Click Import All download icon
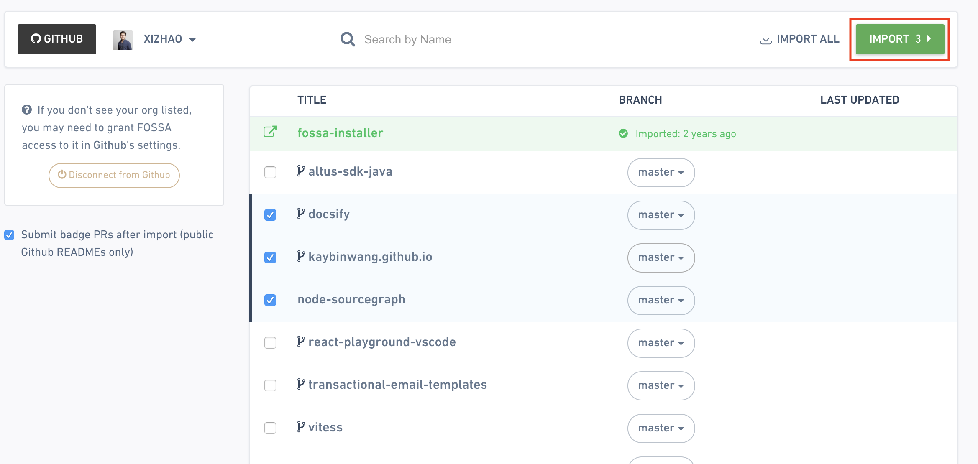 point(766,39)
